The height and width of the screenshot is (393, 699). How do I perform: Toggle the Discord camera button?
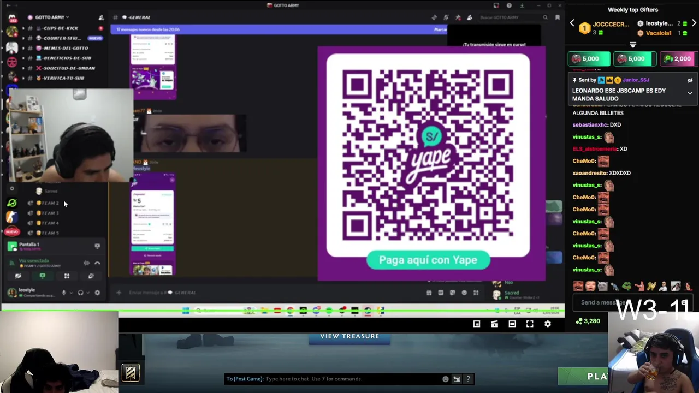pyautogui.click(x=18, y=276)
